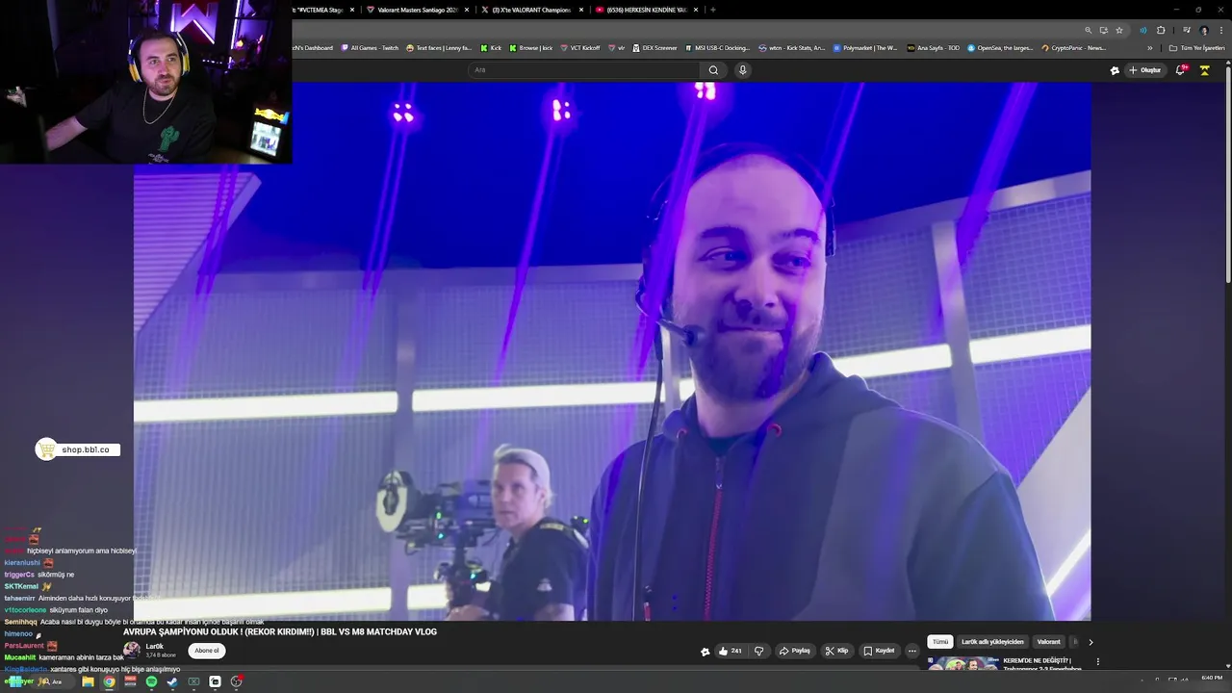Expand filter chips with right arrow
1232x693 pixels.
tap(1091, 642)
